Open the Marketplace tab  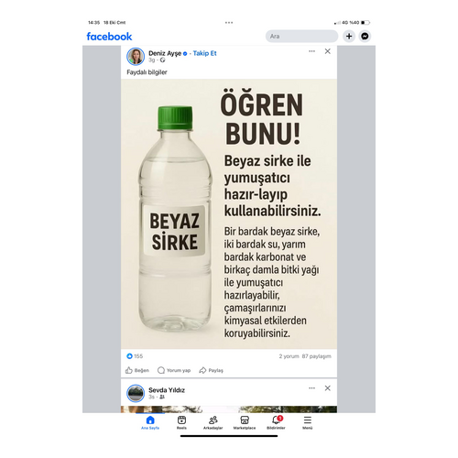[x=245, y=422]
